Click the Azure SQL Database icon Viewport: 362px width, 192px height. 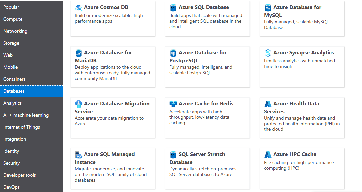click(173, 8)
